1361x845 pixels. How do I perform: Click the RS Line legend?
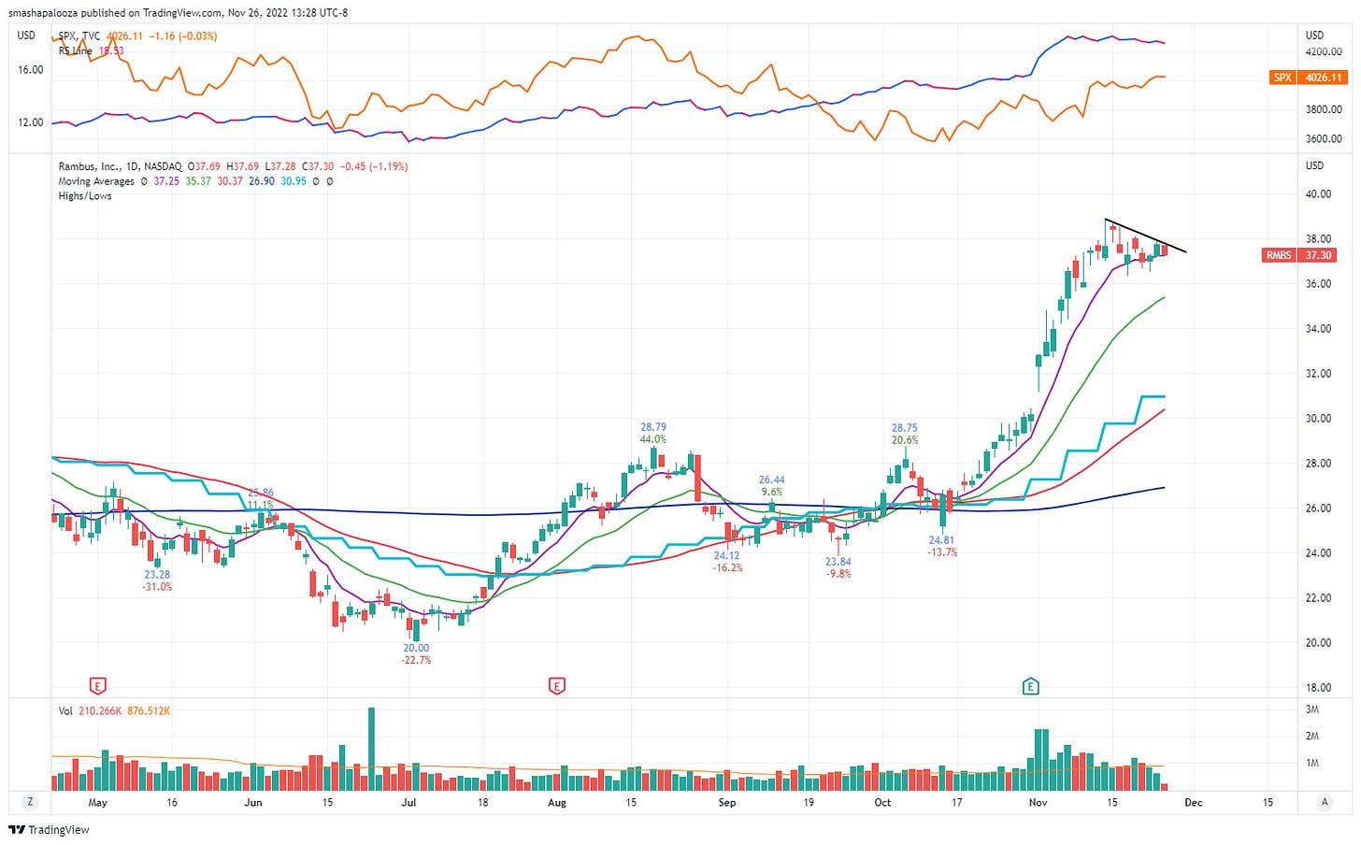coord(76,51)
